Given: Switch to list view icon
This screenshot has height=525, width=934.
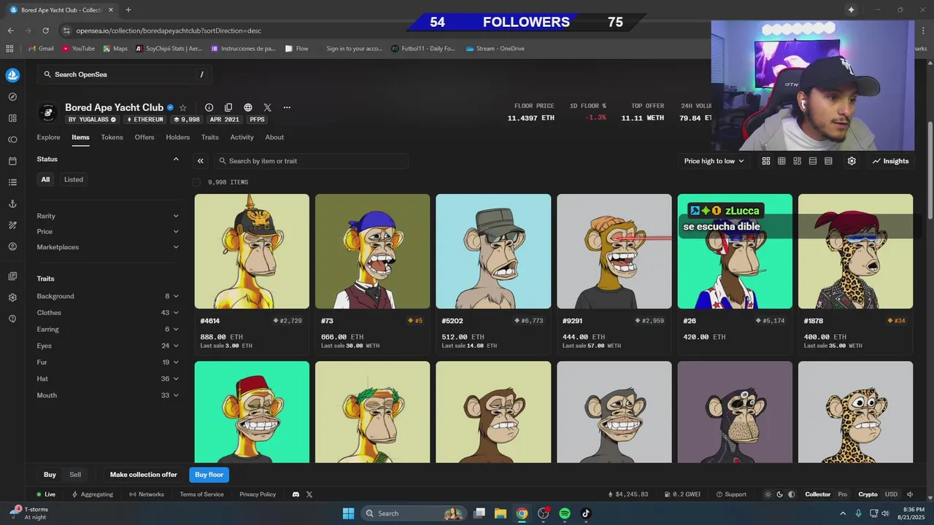Looking at the screenshot, I should tap(813, 161).
